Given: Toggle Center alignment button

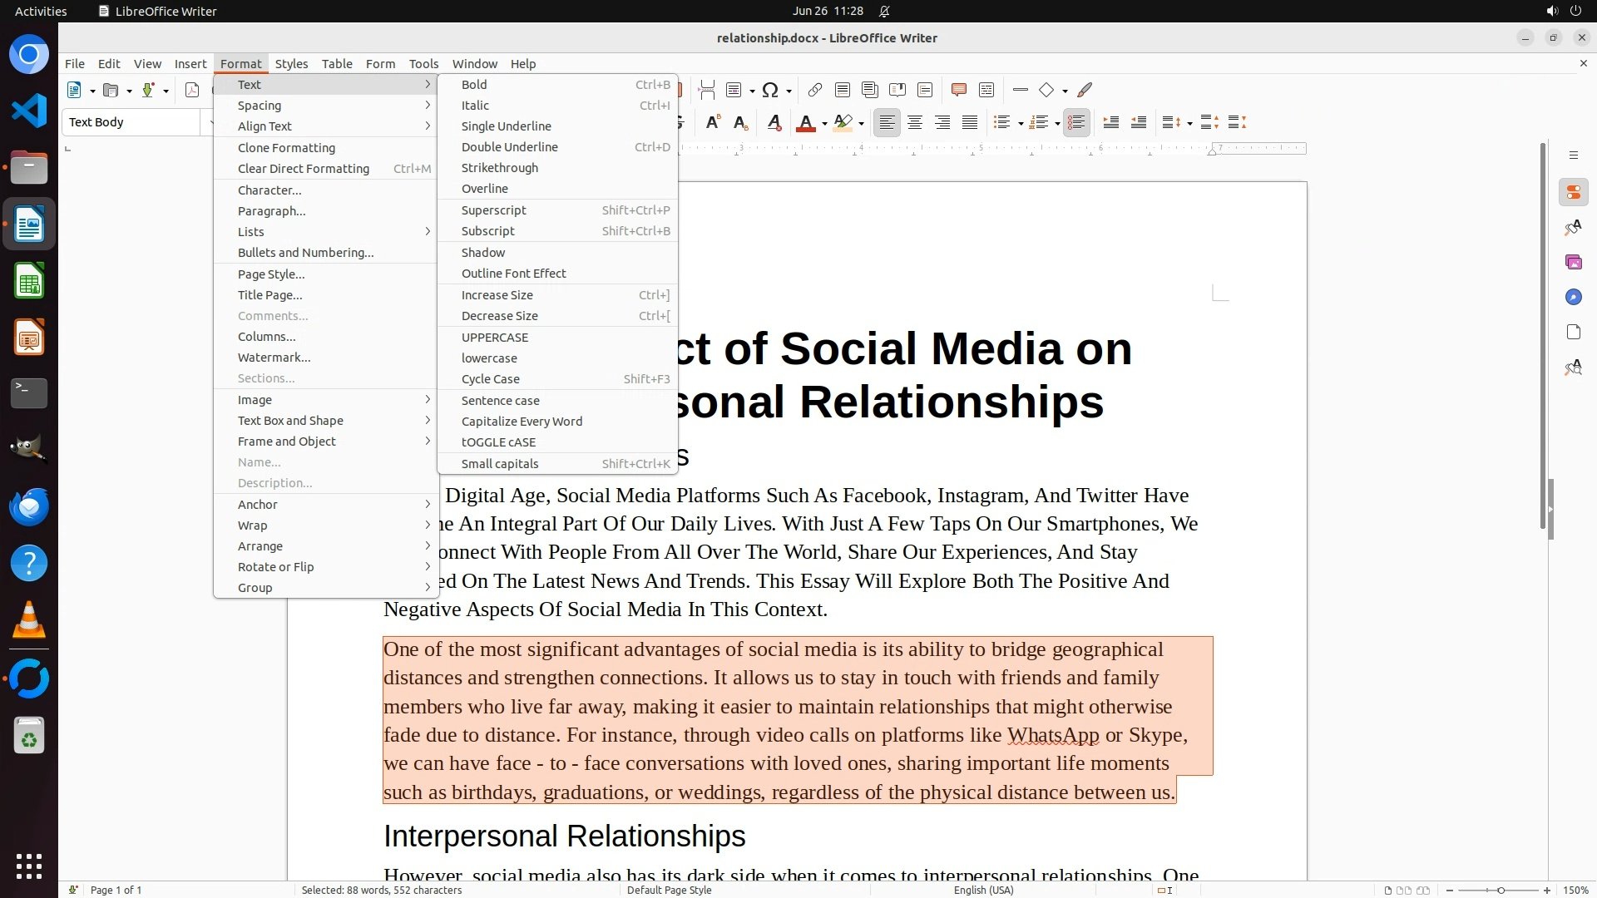Looking at the screenshot, I should click(915, 123).
